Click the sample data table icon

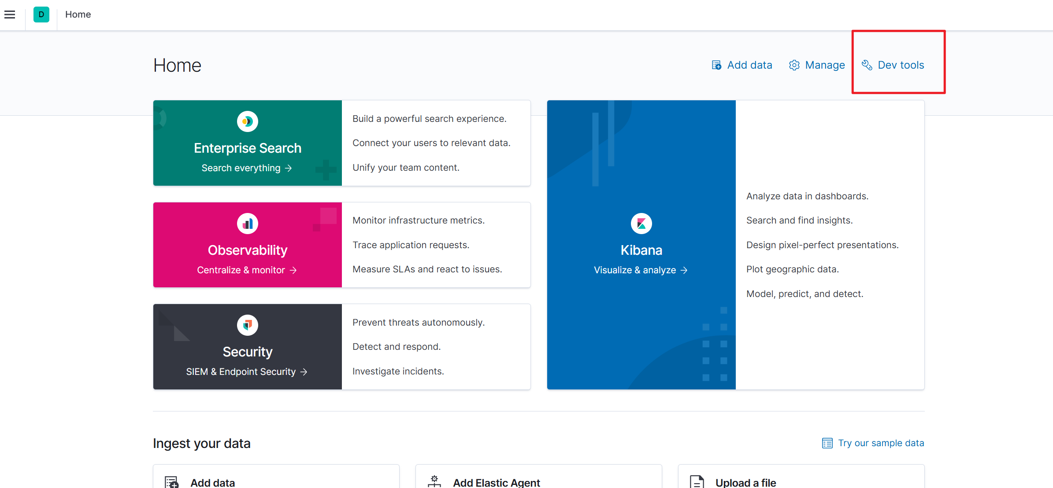tap(827, 443)
